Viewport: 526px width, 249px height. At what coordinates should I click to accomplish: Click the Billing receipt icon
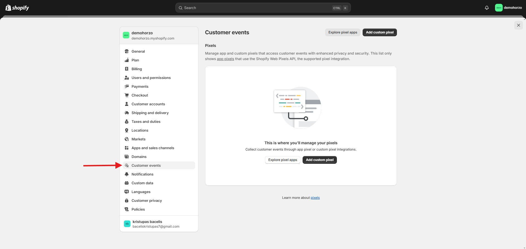[127, 69]
